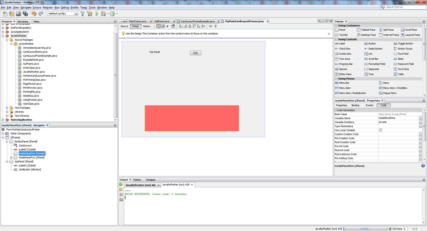
Task: Collapse the Code Generation property group
Action: coord(335,110)
